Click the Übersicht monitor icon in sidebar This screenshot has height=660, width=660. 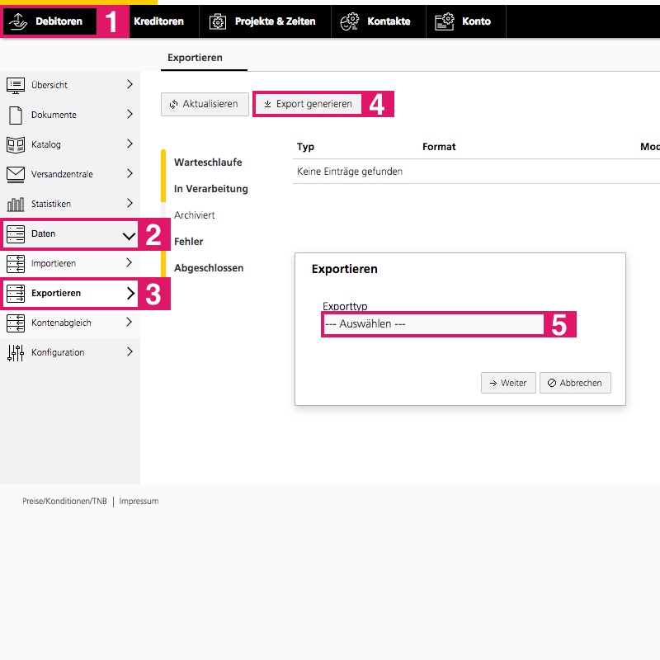point(16,85)
